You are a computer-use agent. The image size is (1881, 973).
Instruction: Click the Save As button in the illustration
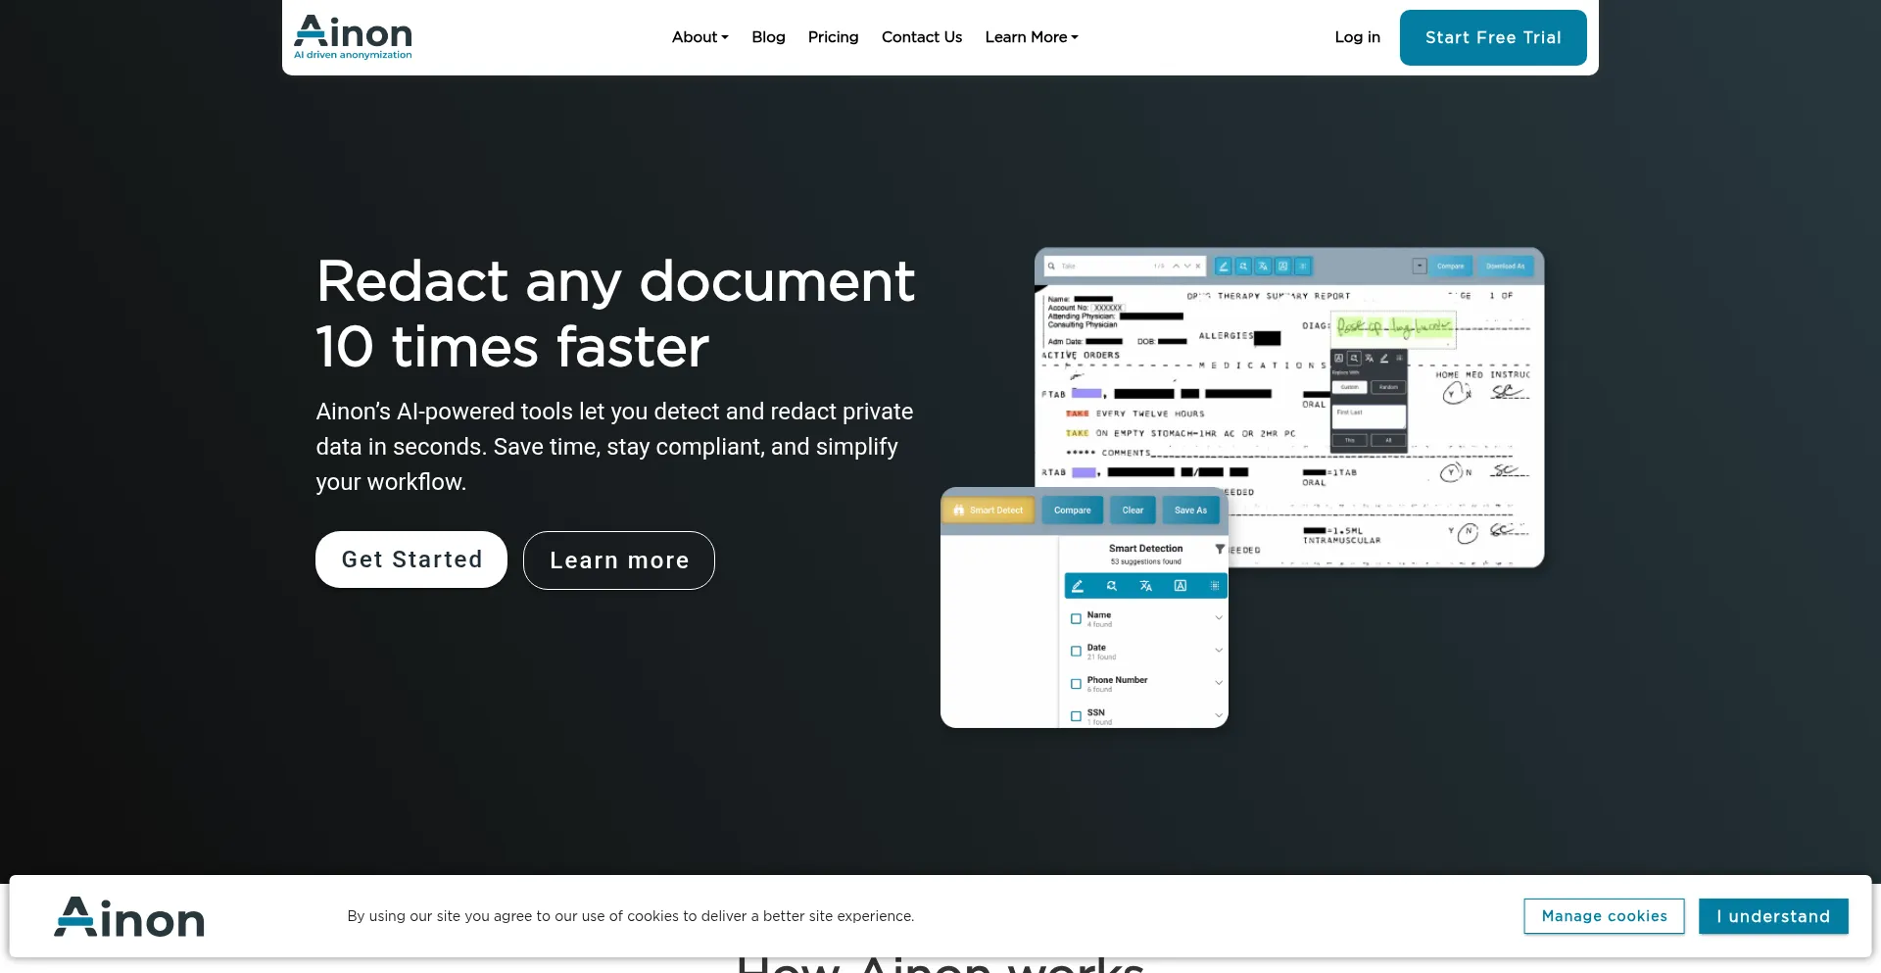pos(1190,511)
